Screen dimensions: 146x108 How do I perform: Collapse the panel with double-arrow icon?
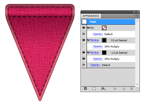[x=134, y=12]
